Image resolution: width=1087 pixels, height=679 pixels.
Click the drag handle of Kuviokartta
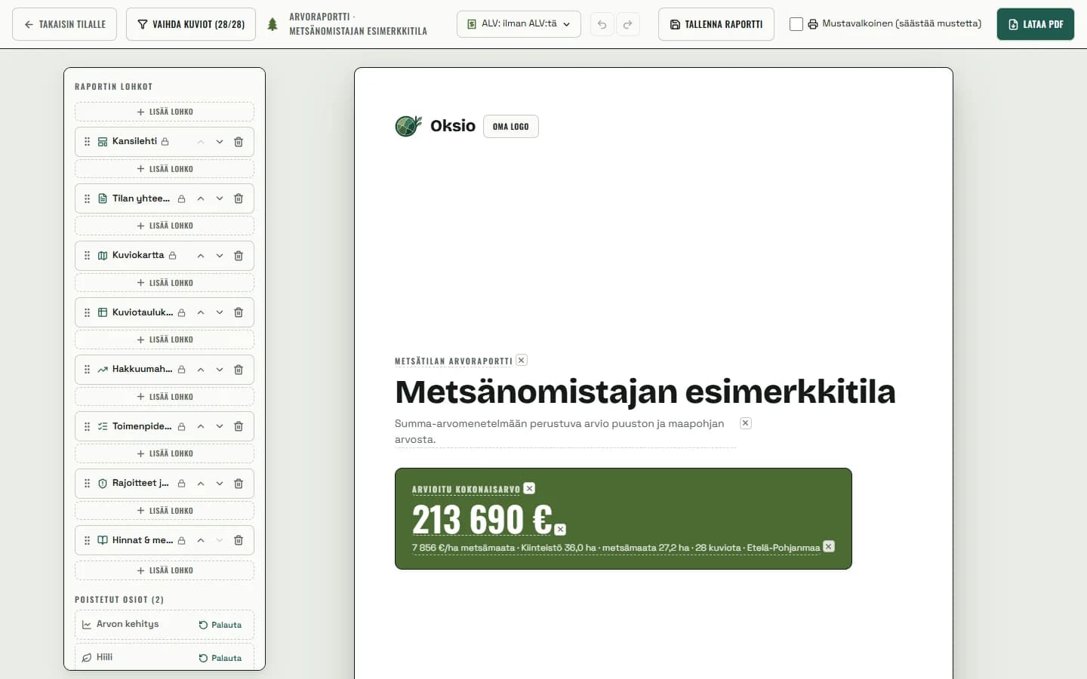pos(87,256)
